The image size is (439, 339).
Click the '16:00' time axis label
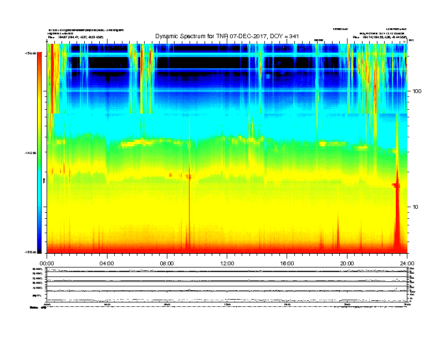pyautogui.click(x=287, y=264)
